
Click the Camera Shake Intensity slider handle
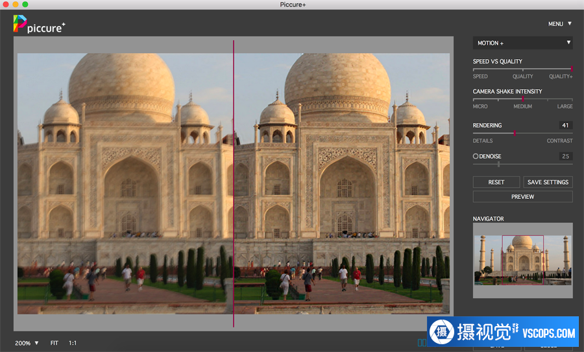click(x=523, y=99)
